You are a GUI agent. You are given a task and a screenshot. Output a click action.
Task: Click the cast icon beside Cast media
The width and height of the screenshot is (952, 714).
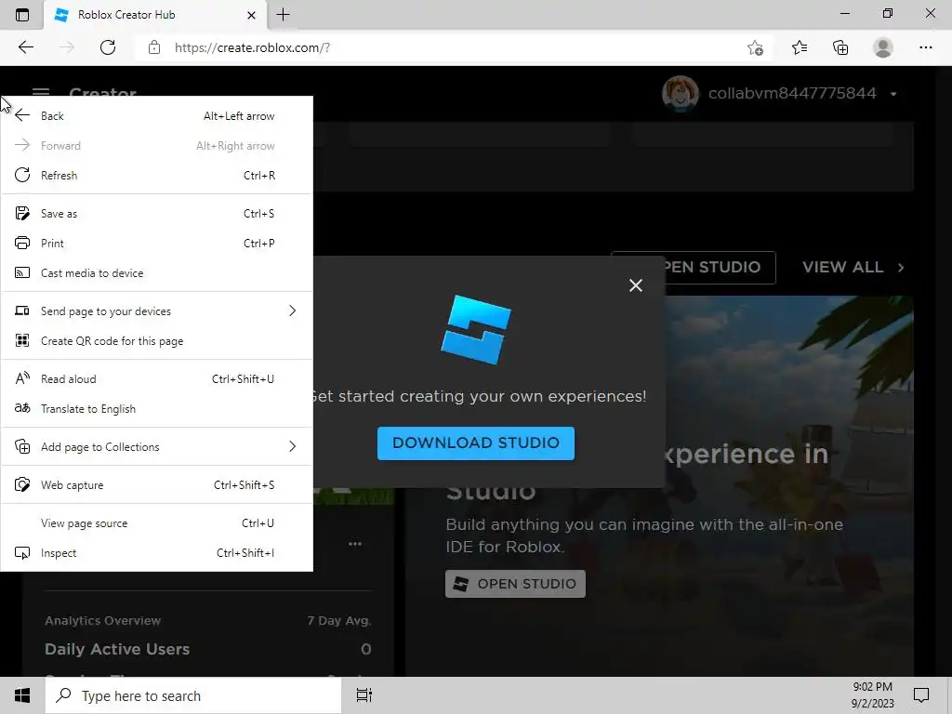tap(22, 272)
